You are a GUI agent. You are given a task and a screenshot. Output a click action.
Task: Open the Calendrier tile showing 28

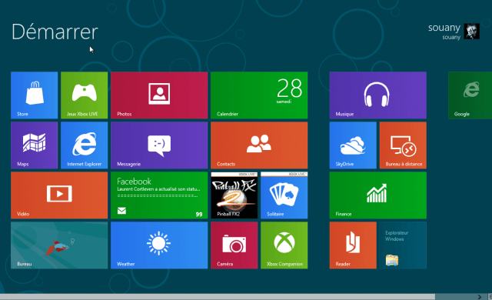[259, 95]
